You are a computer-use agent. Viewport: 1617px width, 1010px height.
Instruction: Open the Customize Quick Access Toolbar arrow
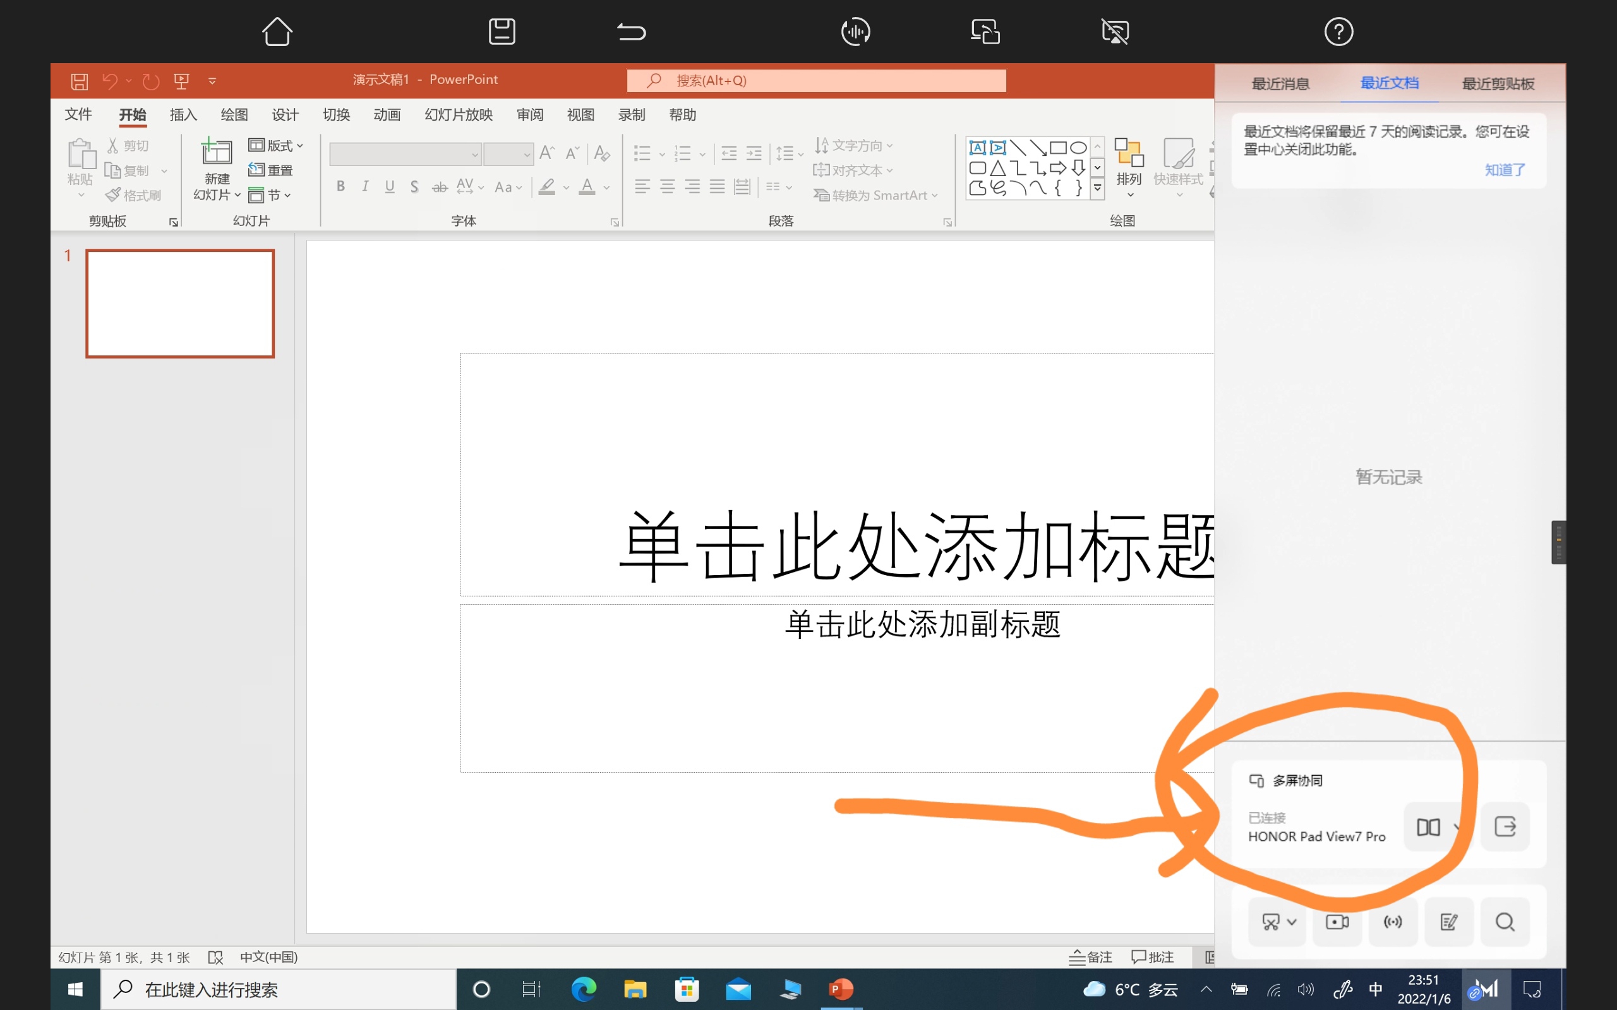(x=212, y=81)
